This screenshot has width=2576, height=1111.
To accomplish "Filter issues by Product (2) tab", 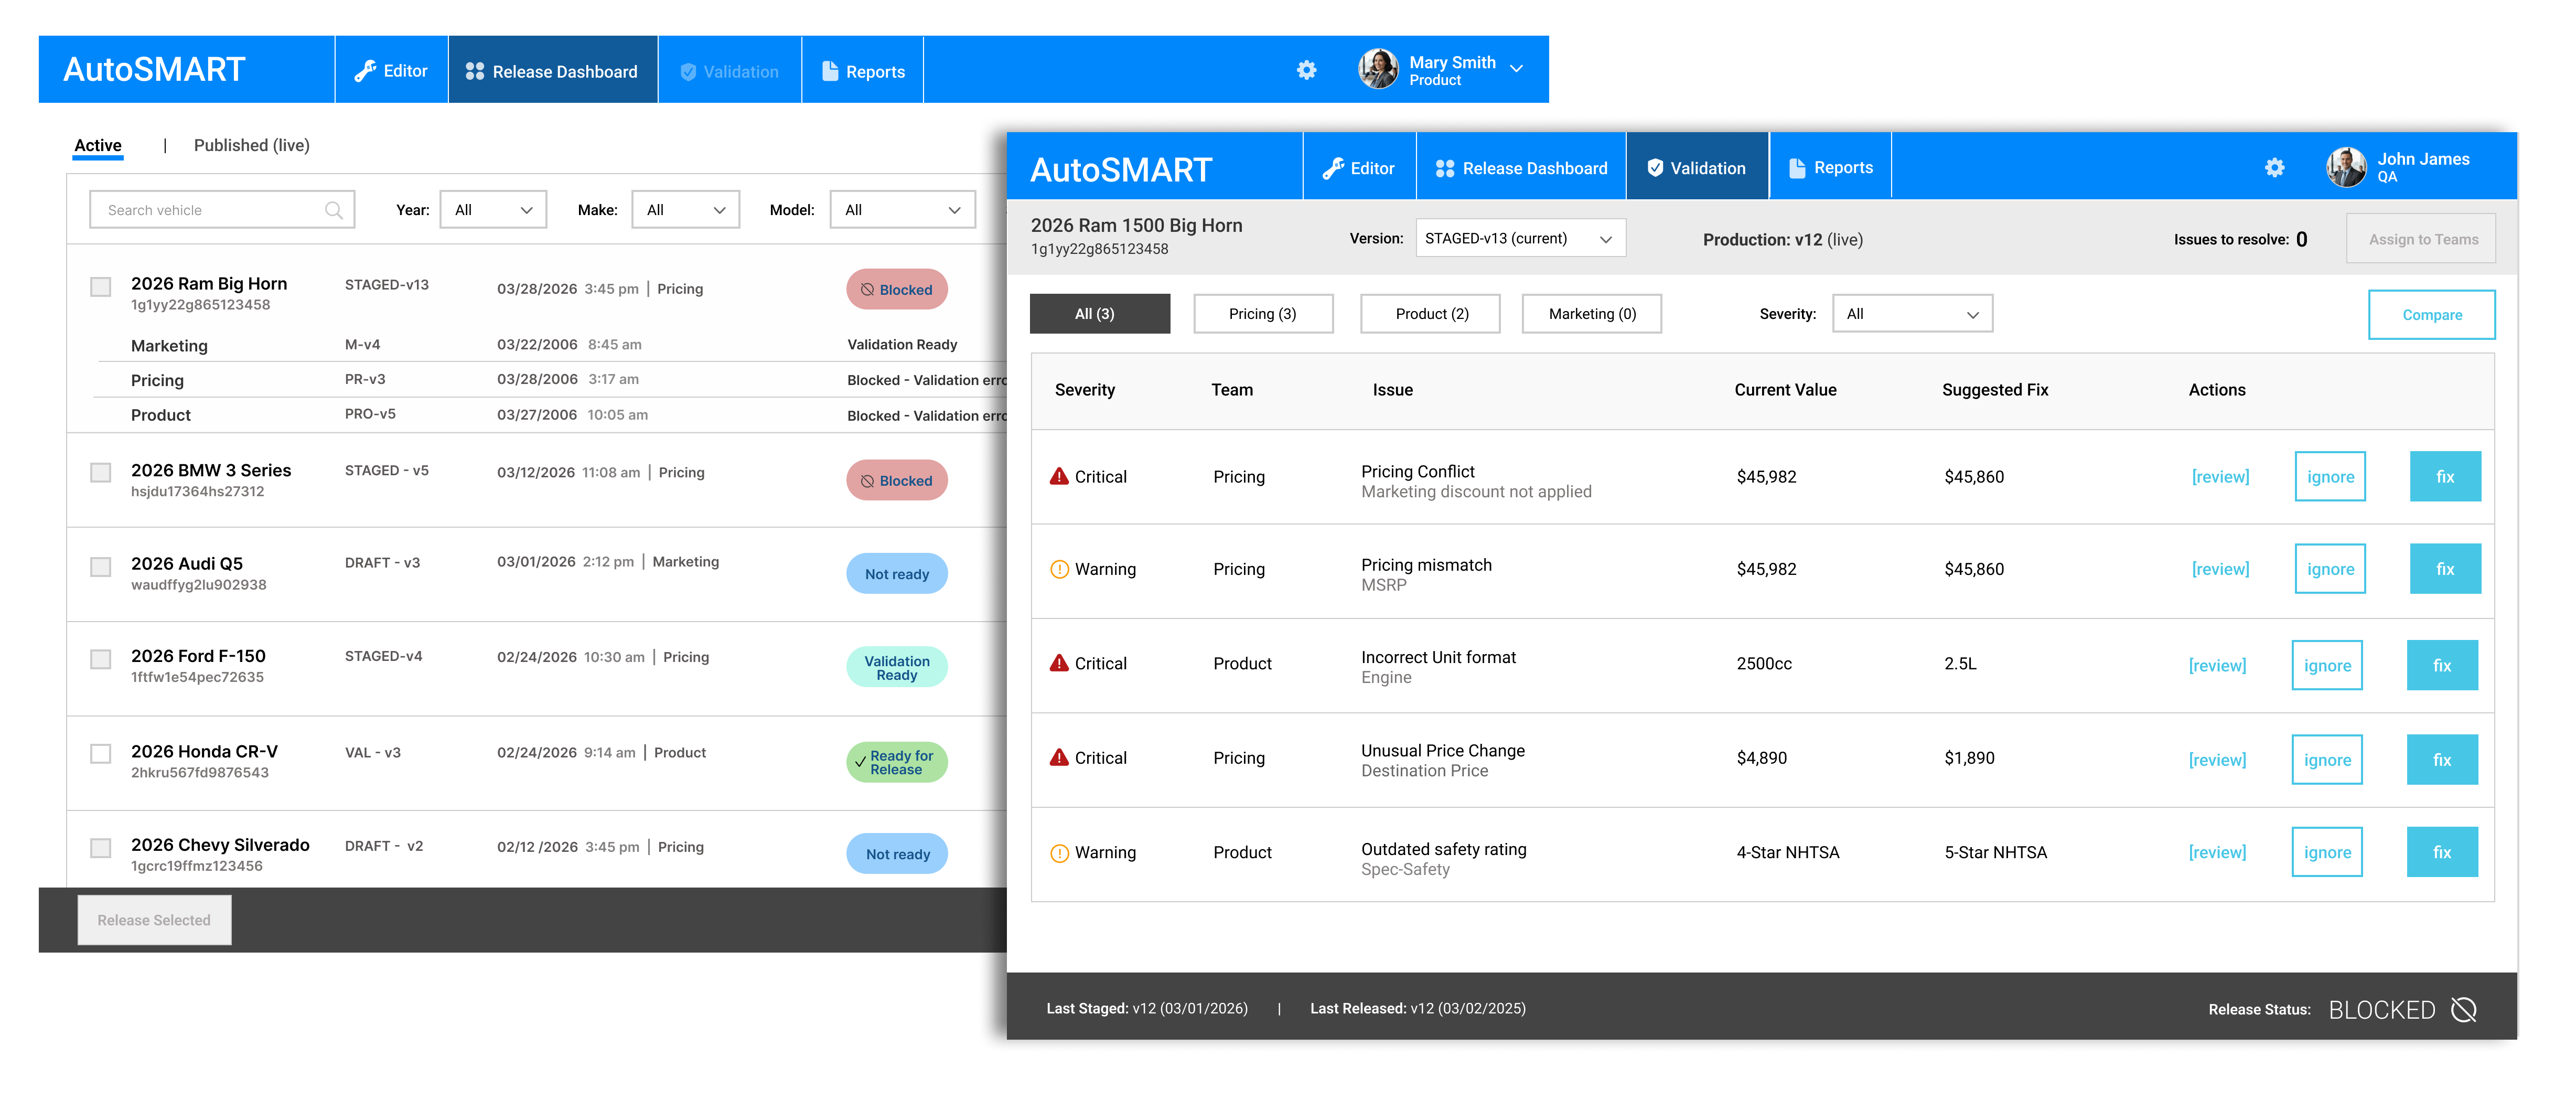I will pyautogui.click(x=1430, y=314).
